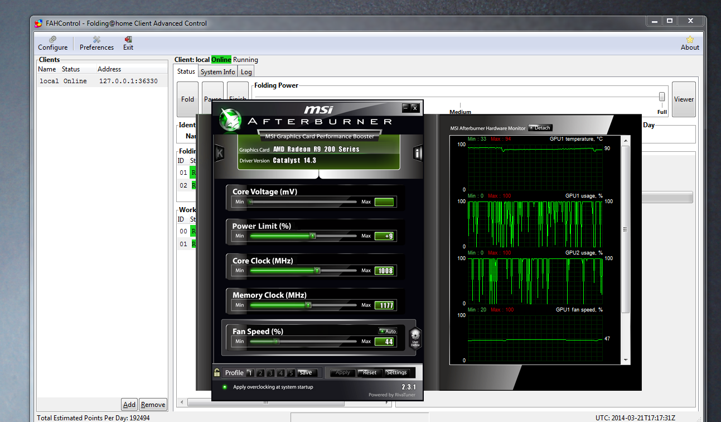Click the Exit icon in FAHControl toolbar
The width and height of the screenshot is (721, 422).
pos(128,43)
